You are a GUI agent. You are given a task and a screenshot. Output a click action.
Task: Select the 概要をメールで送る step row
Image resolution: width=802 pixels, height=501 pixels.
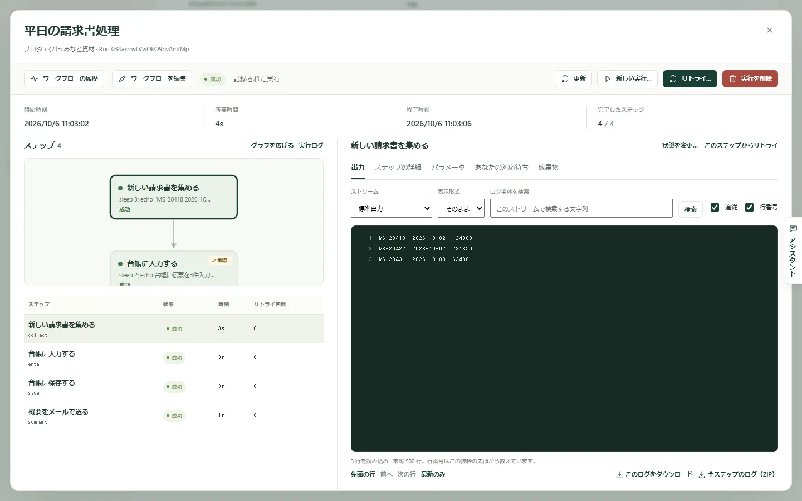(x=174, y=416)
